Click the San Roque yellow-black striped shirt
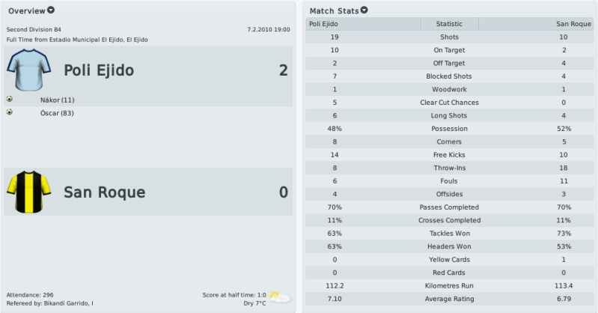This screenshot has height=313, width=598. tap(28, 192)
